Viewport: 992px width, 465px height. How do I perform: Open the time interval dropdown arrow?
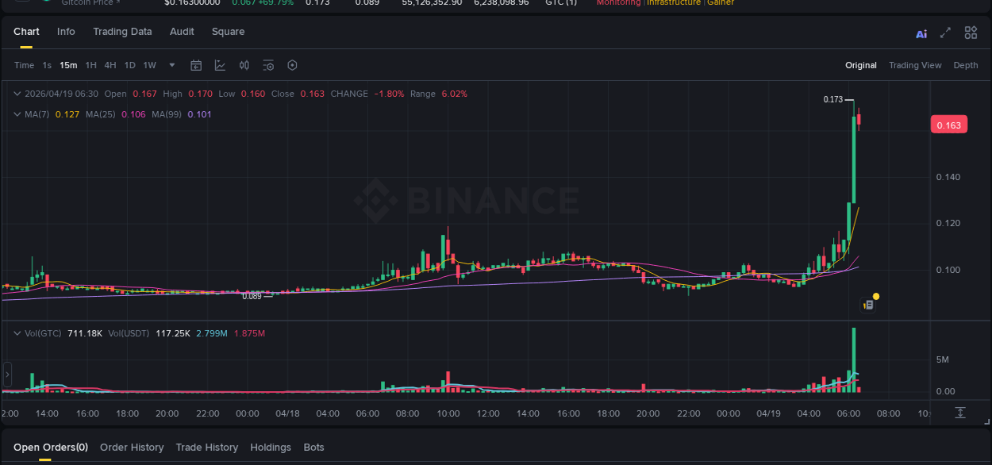(x=171, y=65)
